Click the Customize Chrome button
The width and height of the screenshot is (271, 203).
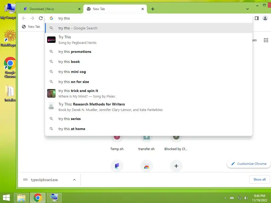point(249,164)
